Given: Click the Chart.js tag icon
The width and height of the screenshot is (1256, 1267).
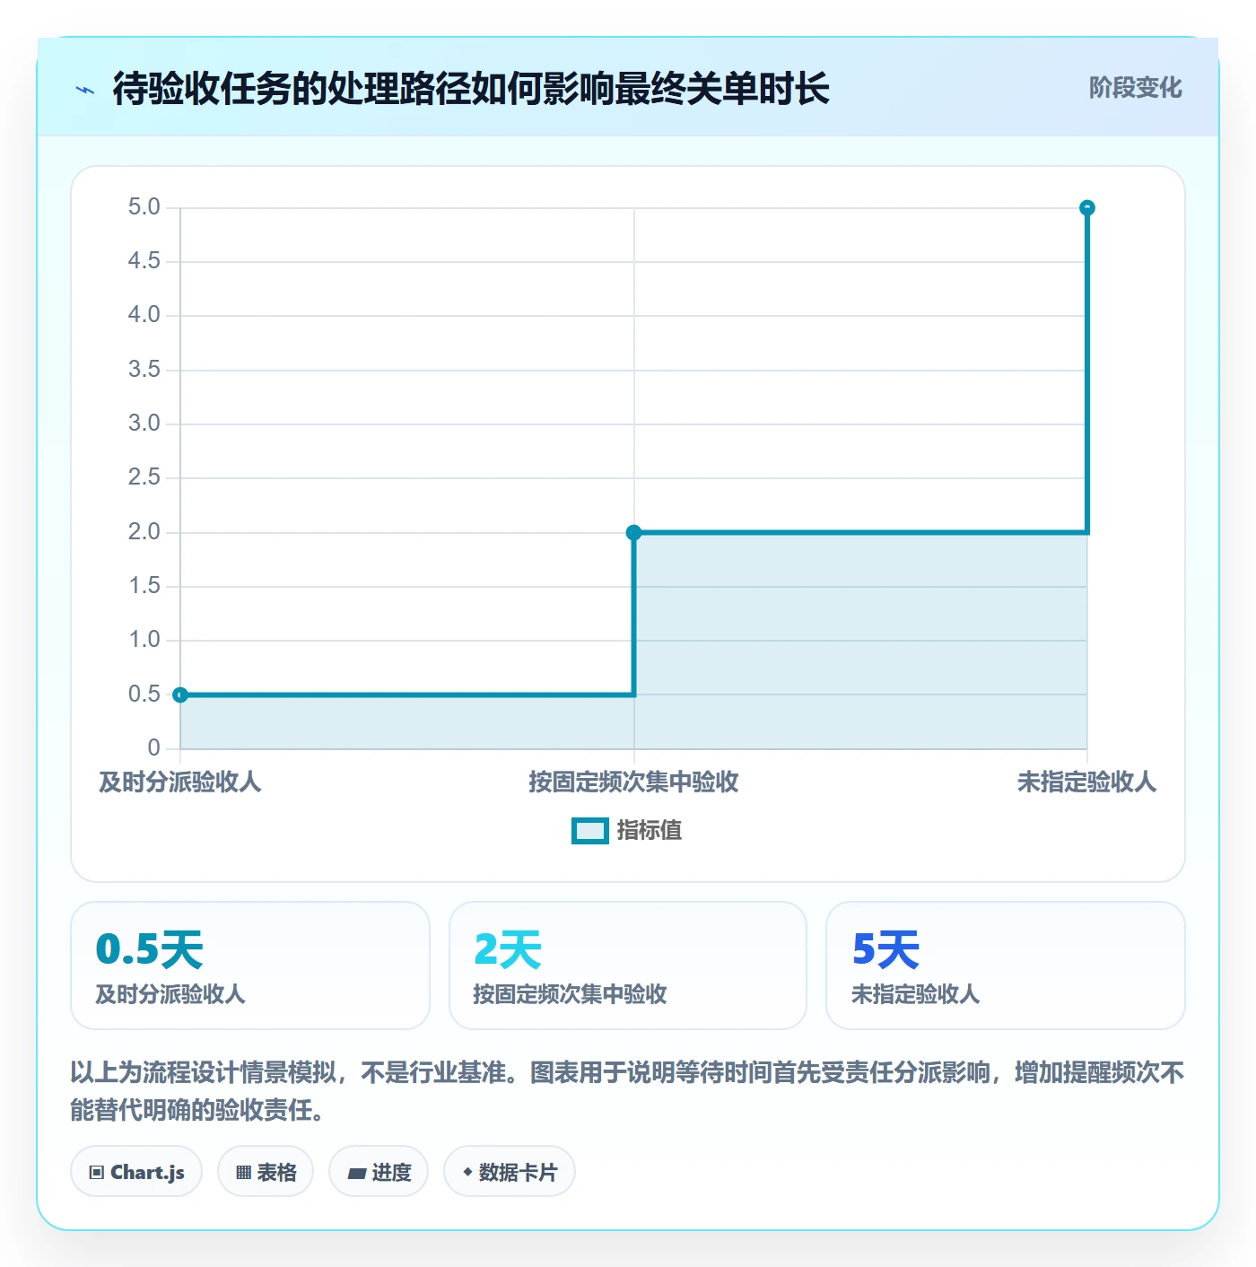Looking at the screenshot, I should (x=97, y=1172).
